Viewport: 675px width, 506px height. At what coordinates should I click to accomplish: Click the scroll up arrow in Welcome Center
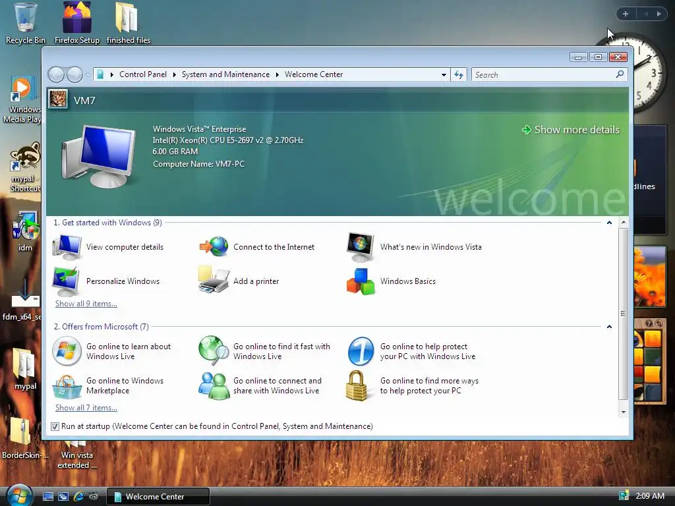(624, 223)
